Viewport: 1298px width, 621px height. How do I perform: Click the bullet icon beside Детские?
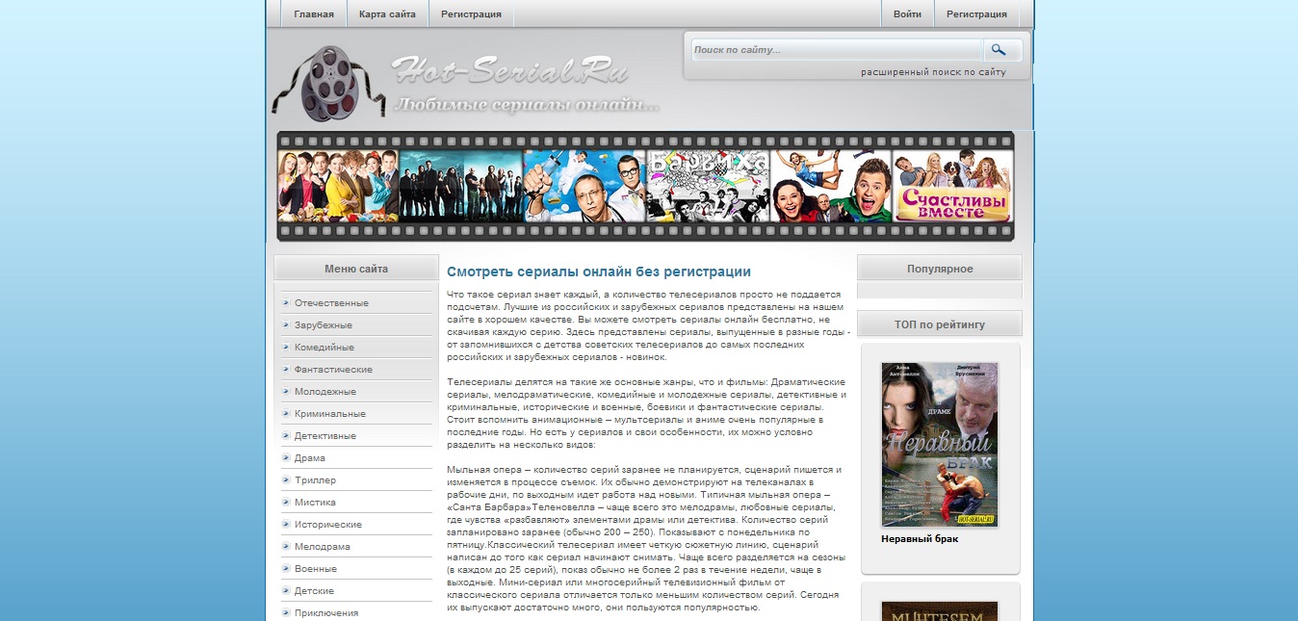click(286, 591)
